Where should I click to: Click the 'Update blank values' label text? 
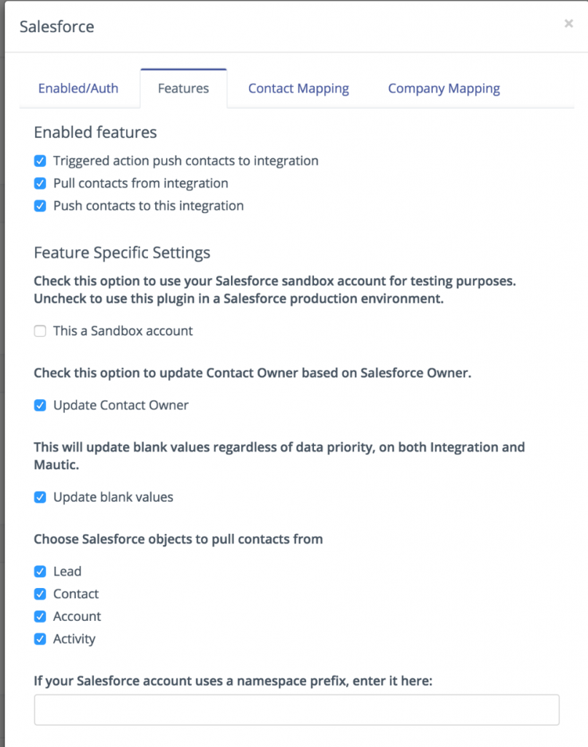[114, 498]
